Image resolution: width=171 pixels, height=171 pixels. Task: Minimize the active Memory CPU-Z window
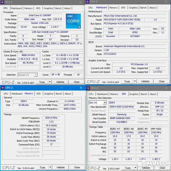pos(62,88)
